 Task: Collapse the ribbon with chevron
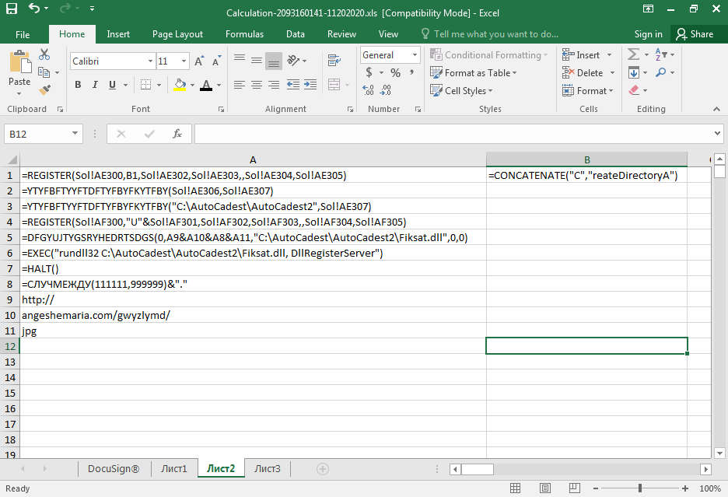pyautogui.click(x=717, y=109)
